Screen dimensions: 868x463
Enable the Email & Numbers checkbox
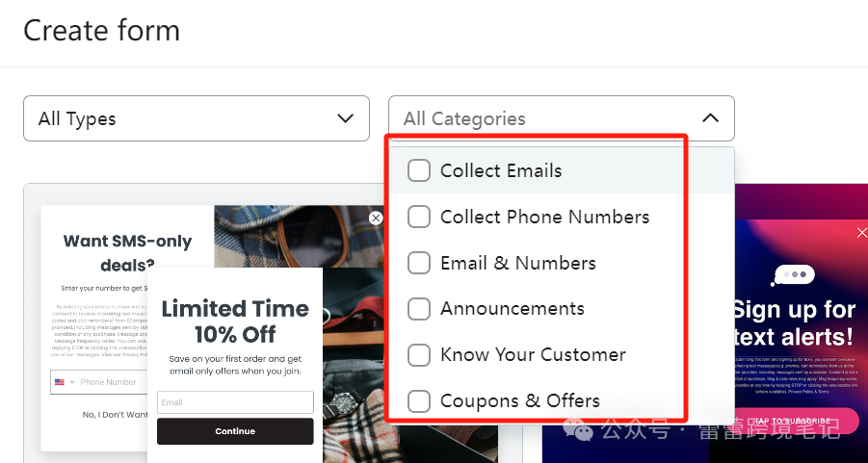point(419,263)
